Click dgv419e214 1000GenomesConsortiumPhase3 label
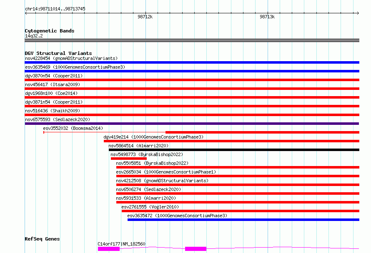 click(x=153, y=137)
